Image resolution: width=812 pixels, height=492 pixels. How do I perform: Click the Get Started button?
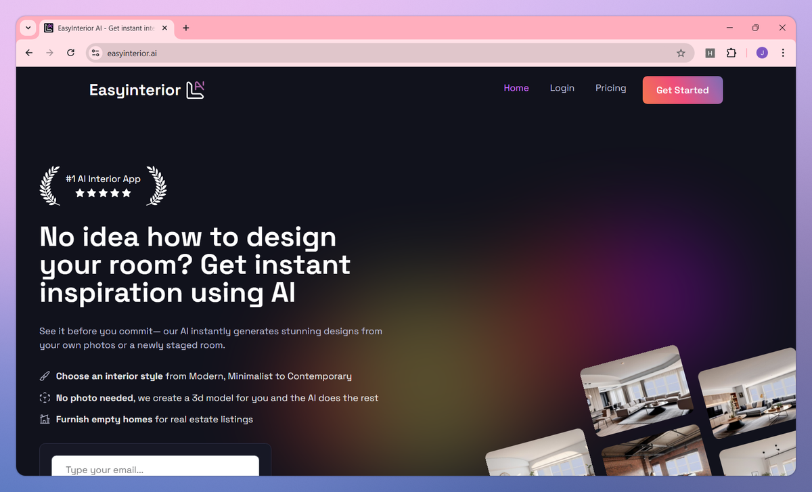[x=683, y=90]
